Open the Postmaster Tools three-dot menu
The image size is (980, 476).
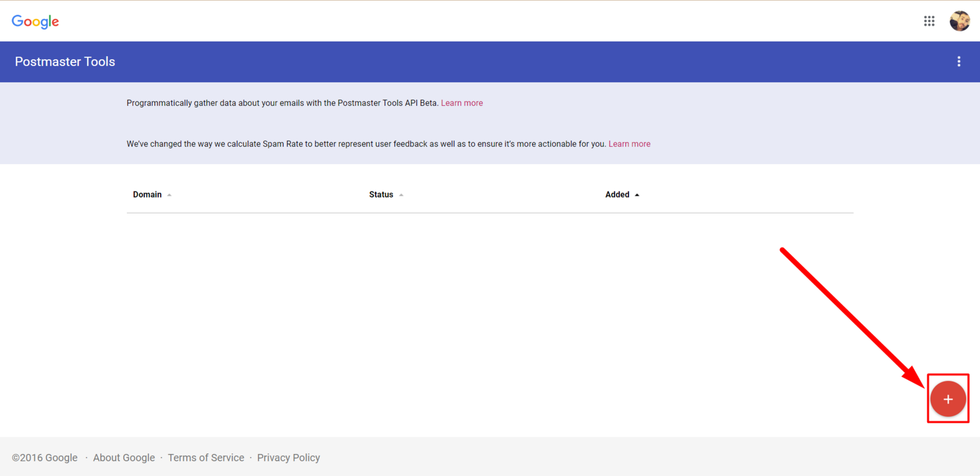(x=959, y=61)
